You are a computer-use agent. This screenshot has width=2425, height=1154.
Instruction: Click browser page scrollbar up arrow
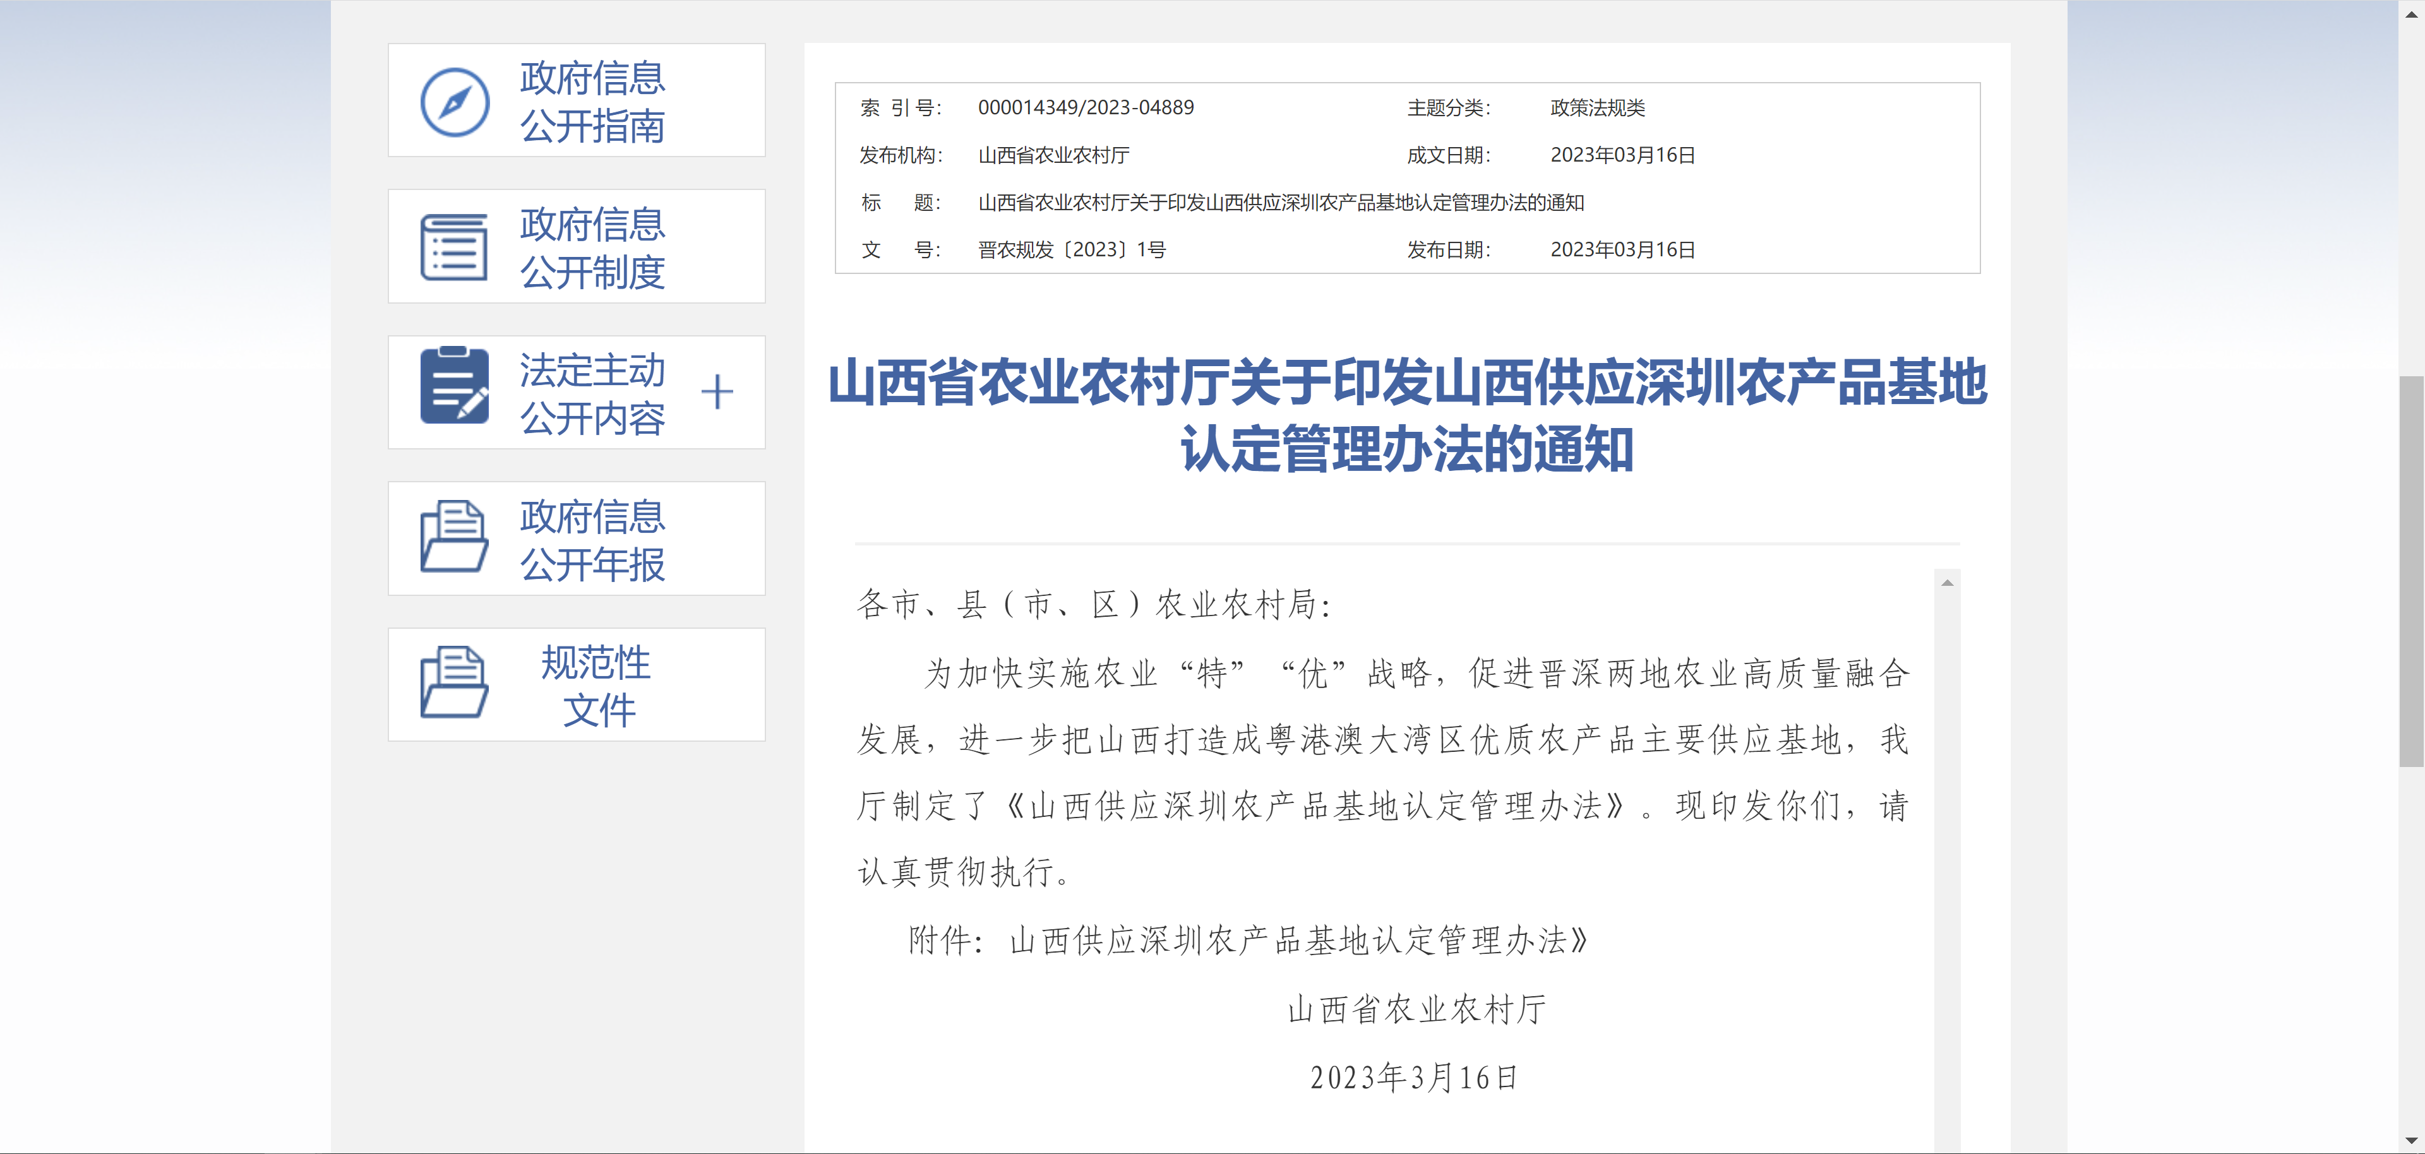2411,14
